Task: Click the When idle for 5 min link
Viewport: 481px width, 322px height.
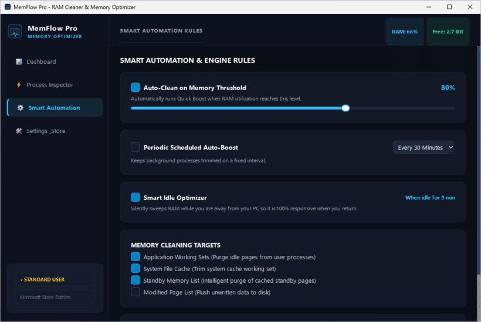Action: pyautogui.click(x=430, y=198)
